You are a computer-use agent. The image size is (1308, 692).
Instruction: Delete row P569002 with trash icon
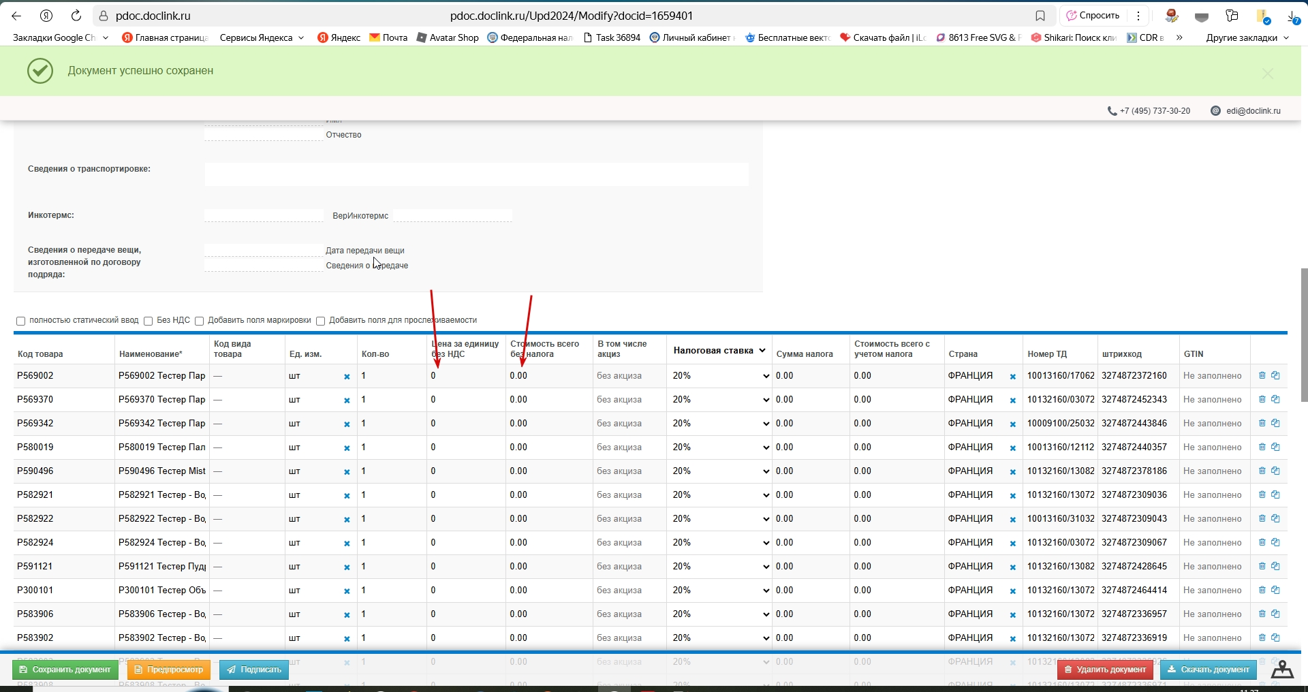point(1262,375)
